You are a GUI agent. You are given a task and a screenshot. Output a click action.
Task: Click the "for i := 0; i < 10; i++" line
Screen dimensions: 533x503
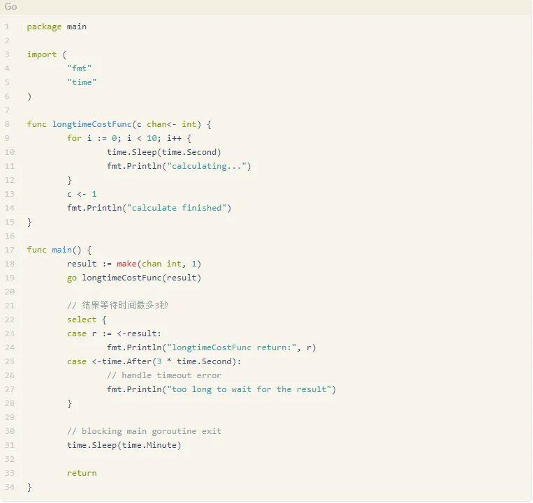tap(129, 138)
